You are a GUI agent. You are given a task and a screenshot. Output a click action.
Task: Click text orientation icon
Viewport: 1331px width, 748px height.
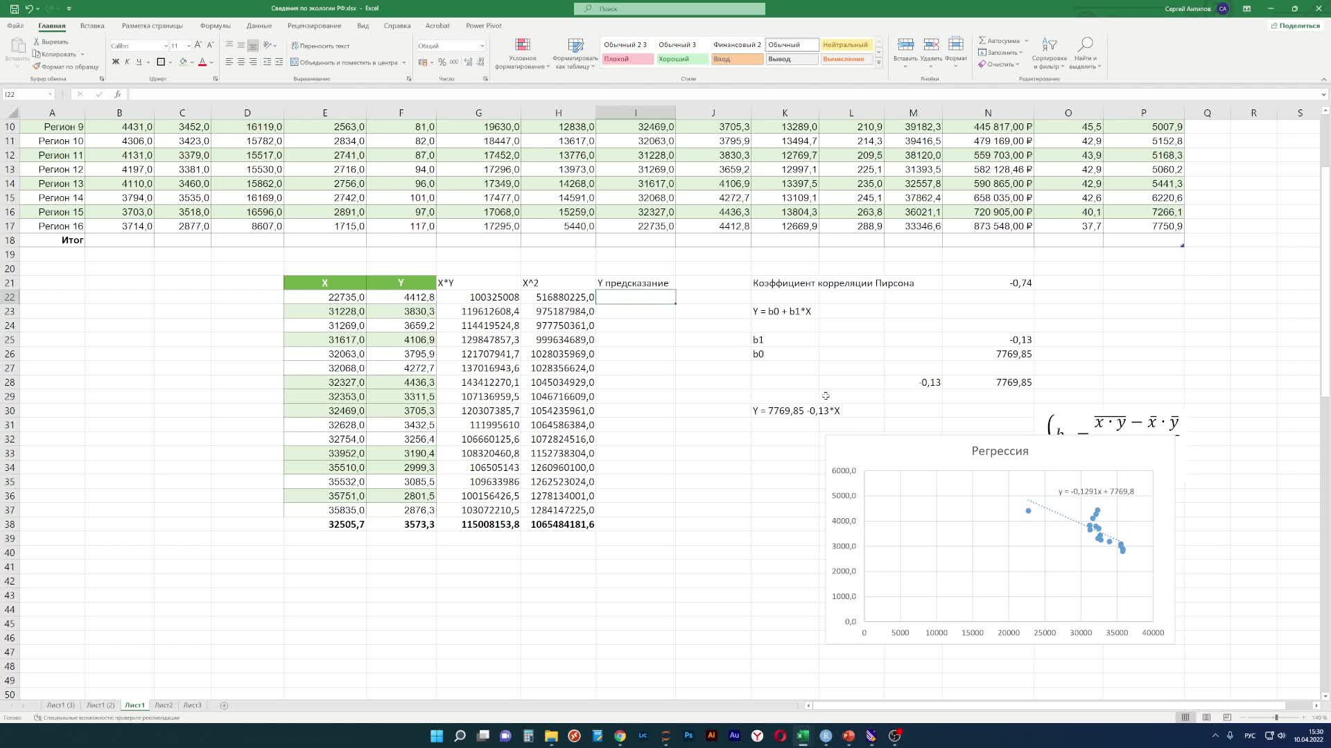(x=268, y=45)
